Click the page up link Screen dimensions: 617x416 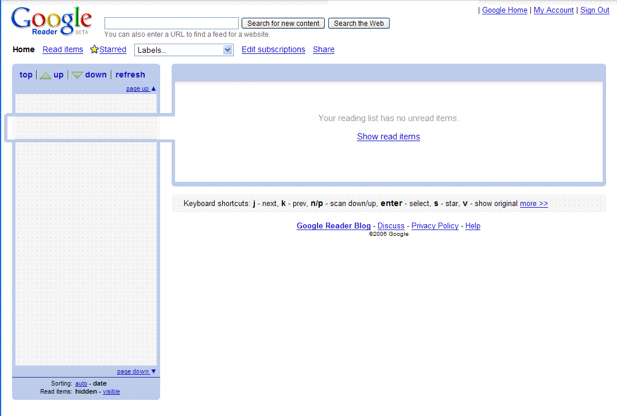coord(137,88)
